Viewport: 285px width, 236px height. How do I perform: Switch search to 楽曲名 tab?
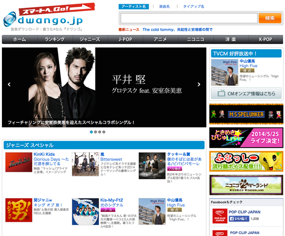click(x=164, y=7)
